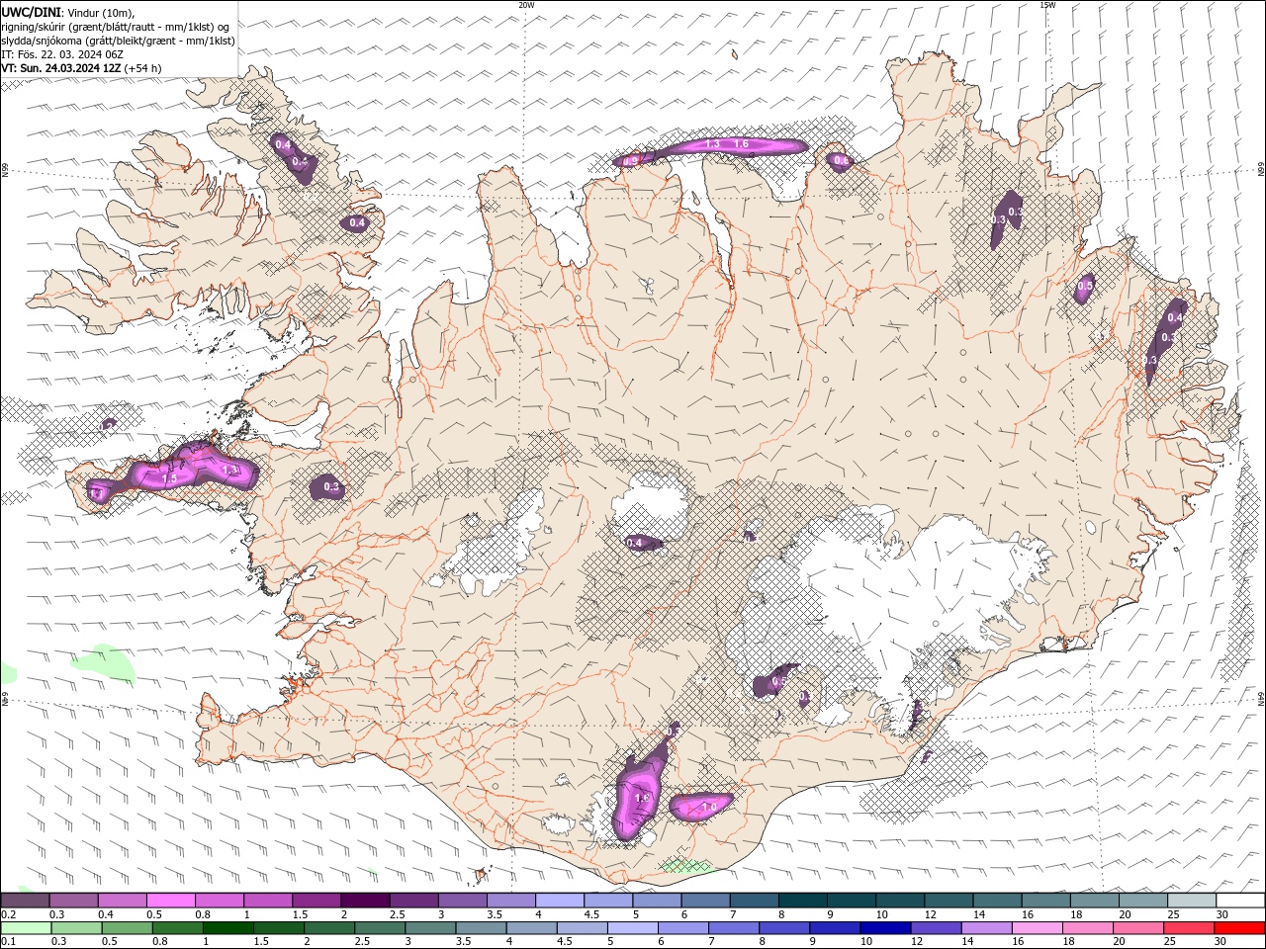Screen dimensions: 1266x949
Task: Click the 'rigning/skúrir' legend description line
Action: pyautogui.click(x=116, y=26)
